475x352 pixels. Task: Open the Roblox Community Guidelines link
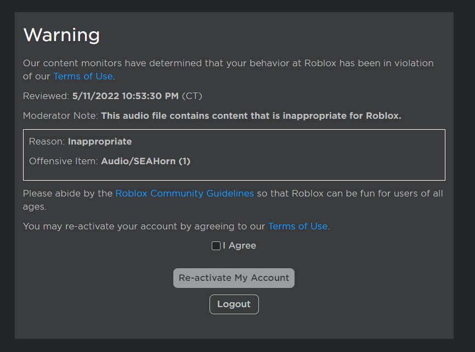(x=184, y=193)
